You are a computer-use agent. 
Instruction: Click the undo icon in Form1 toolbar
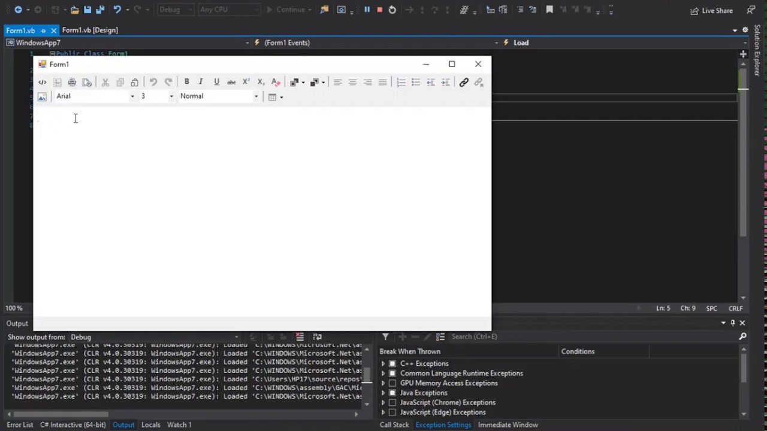[153, 82]
